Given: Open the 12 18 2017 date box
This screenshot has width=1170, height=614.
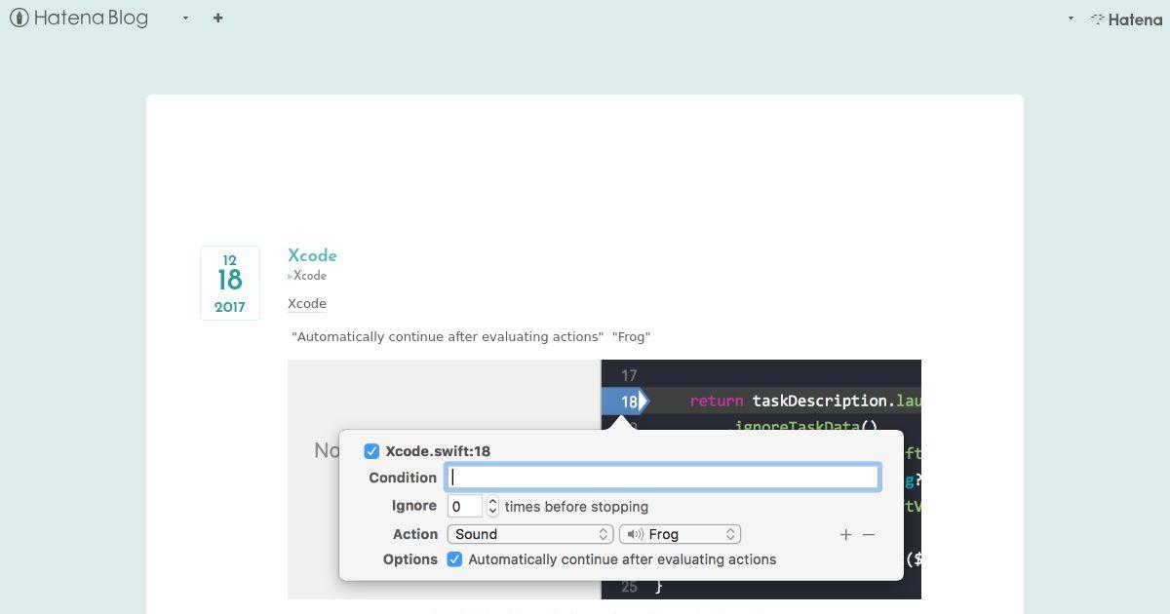Looking at the screenshot, I should pyautogui.click(x=230, y=283).
